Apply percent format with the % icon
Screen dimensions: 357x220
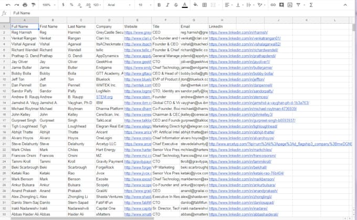click(x=71, y=4)
